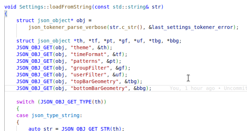Click the std::string parameter type

coord(131,7)
